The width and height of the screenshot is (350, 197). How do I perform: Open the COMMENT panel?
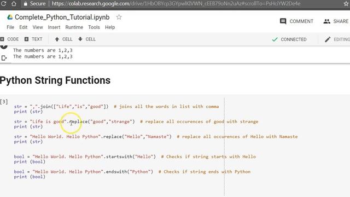[296, 21]
